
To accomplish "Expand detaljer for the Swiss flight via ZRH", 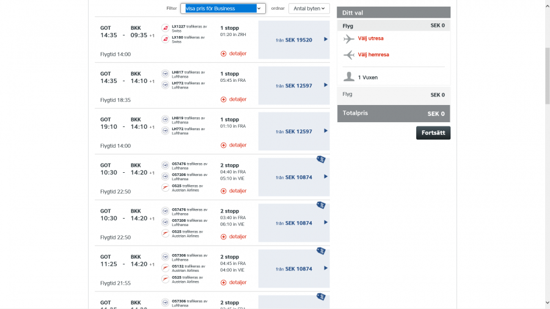I will pyautogui.click(x=233, y=54).
